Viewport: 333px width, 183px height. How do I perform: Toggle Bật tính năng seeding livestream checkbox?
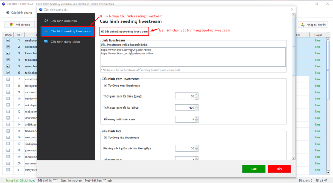[x=102, y=32]
